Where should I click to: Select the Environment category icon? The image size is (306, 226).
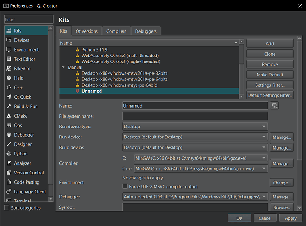pos(9,50)
